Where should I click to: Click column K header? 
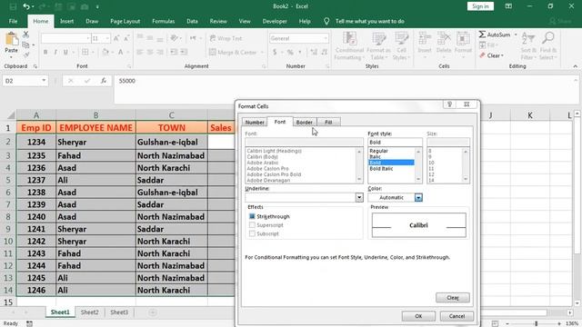point(529,115)
